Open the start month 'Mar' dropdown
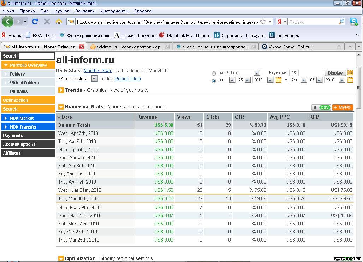The height and width of the screenshot is (262, 363). coord(226,80)
